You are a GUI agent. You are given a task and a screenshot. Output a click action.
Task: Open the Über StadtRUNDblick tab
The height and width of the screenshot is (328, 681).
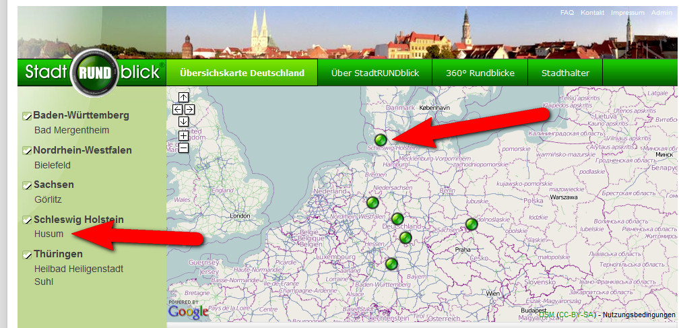click(x=374, y=73)
